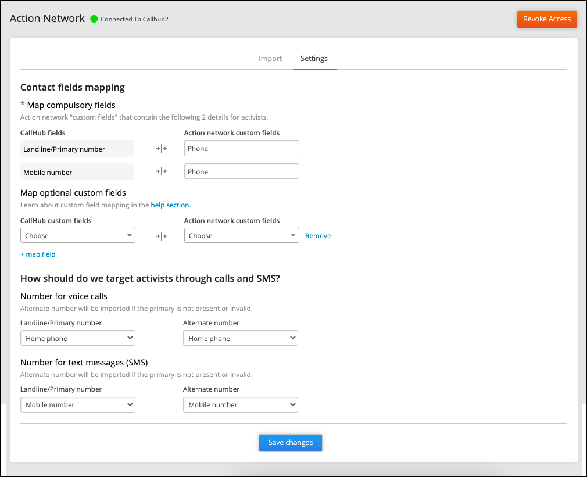
Task: Click the Action Network page title
Action: coord(47,19)
